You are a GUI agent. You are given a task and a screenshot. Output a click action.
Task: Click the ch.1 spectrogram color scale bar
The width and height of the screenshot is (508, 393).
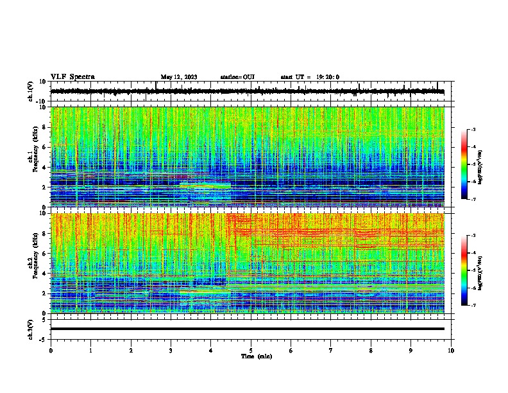tap(464, 164)
